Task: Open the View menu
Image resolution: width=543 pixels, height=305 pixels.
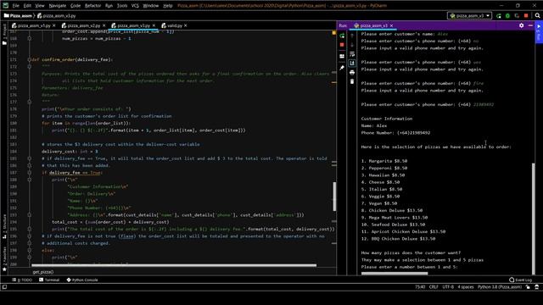Action: [x=40, y=6]
